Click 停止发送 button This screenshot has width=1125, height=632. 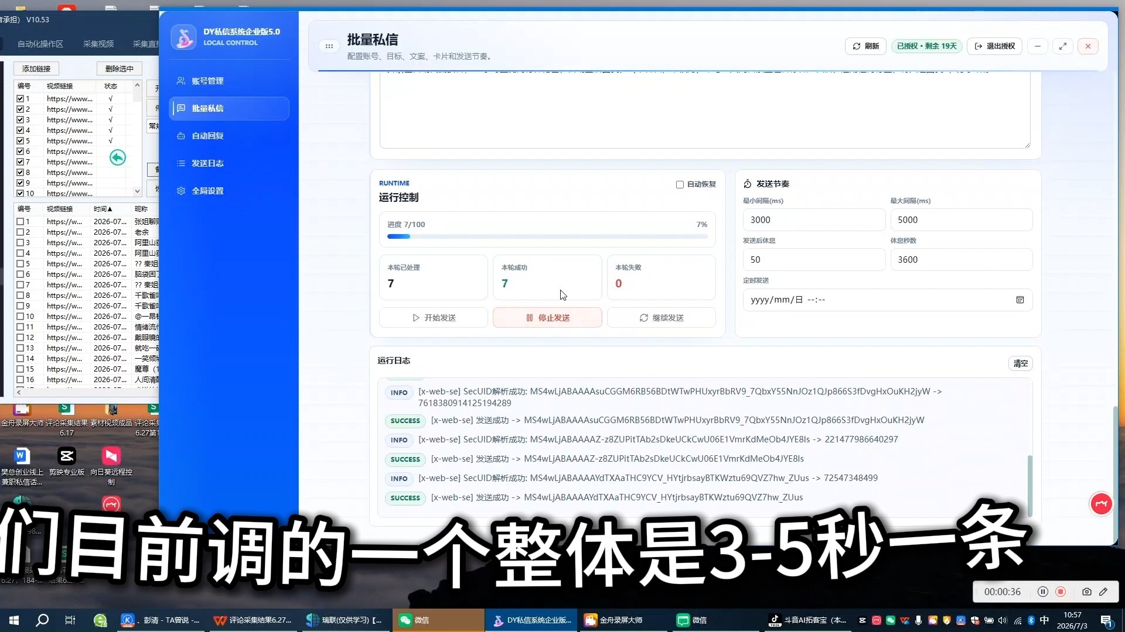pyautogui.click(x=547, y=318)
